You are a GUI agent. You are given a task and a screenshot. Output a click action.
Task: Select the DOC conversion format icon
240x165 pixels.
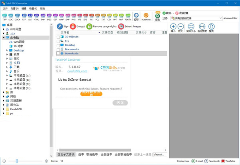tap(11, 17)
